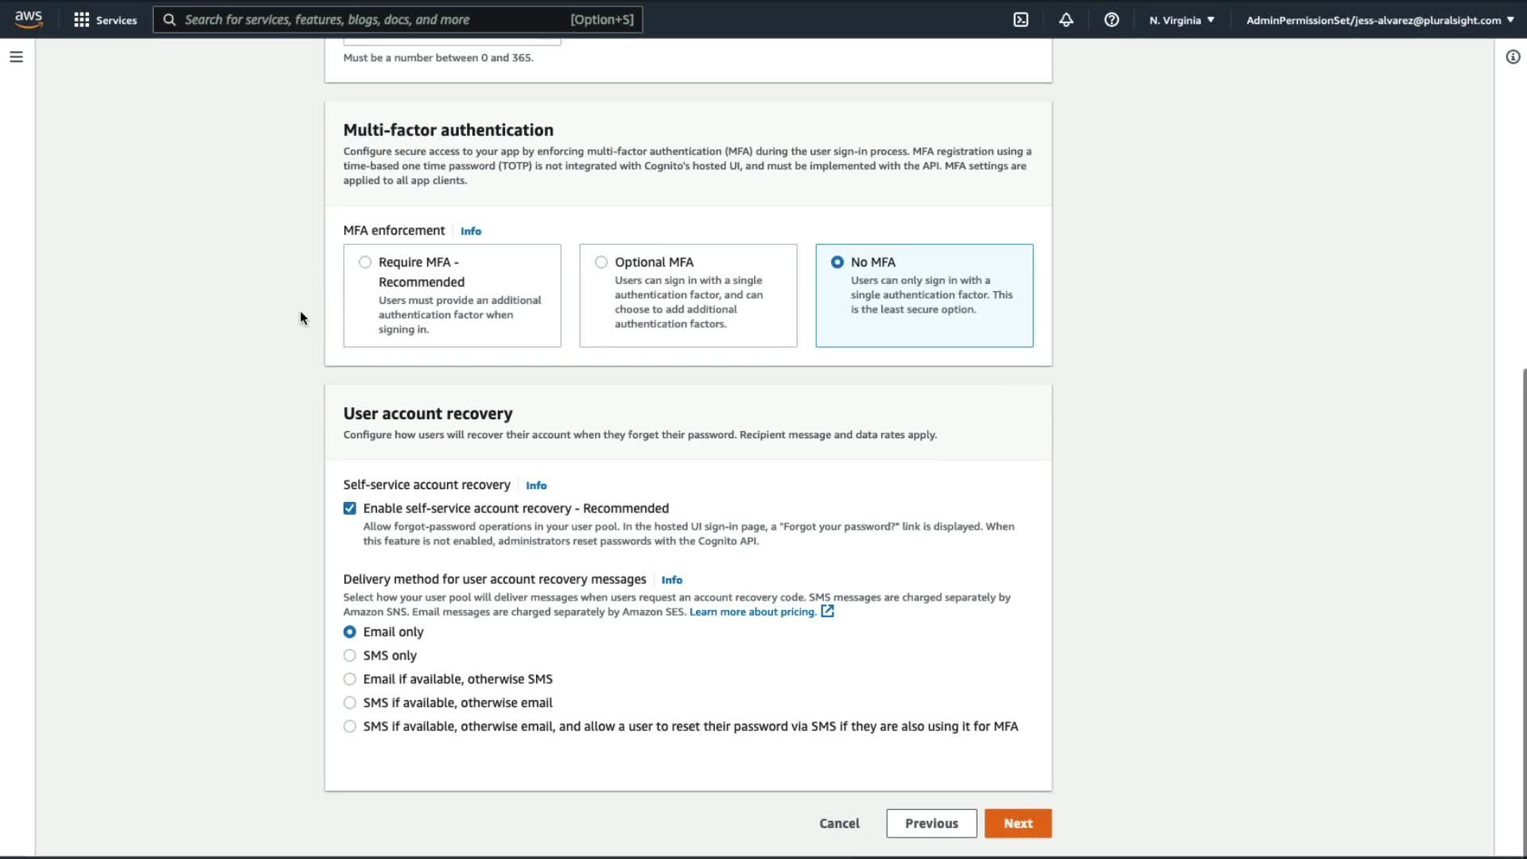
Task: Open the N. Virginia region dropdown
Action: (x=1181, y=20)
